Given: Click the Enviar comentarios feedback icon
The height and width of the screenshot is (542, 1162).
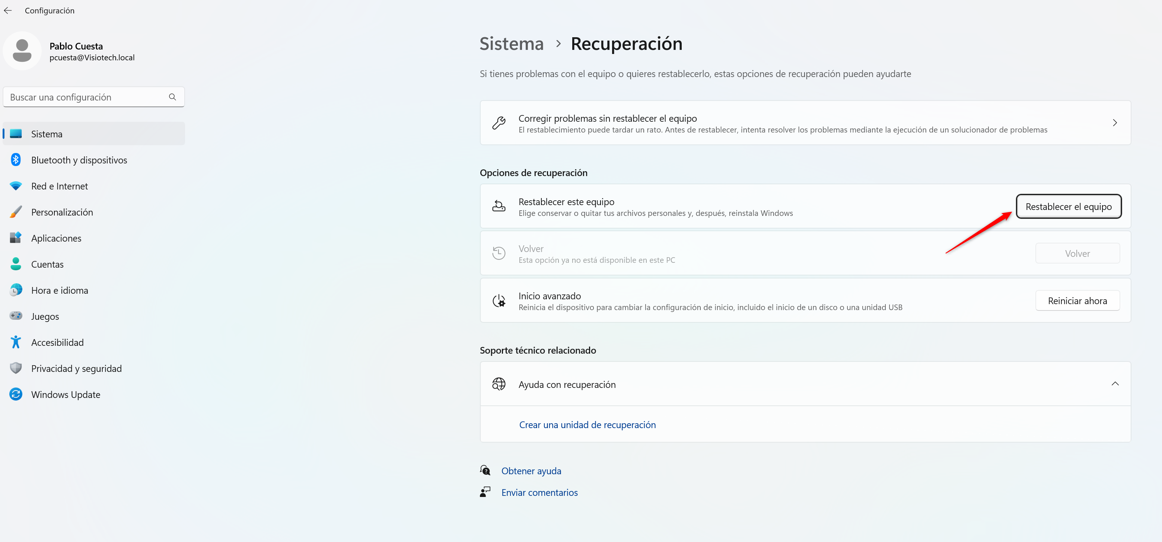Looking at the screenshot, I should [485, 491].
